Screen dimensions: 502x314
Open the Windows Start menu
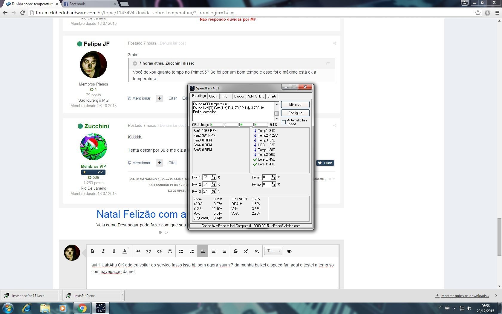pyautogui.click(x=8, y=308)
